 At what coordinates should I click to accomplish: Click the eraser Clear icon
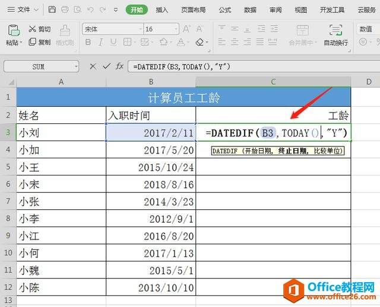199,42
